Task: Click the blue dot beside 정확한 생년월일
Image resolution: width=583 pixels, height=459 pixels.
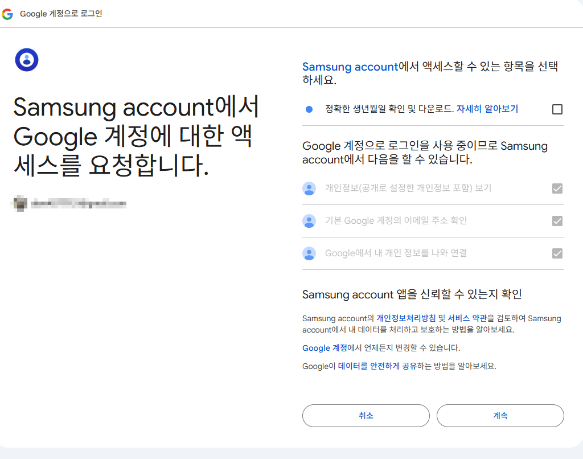Action: (309, 109)
